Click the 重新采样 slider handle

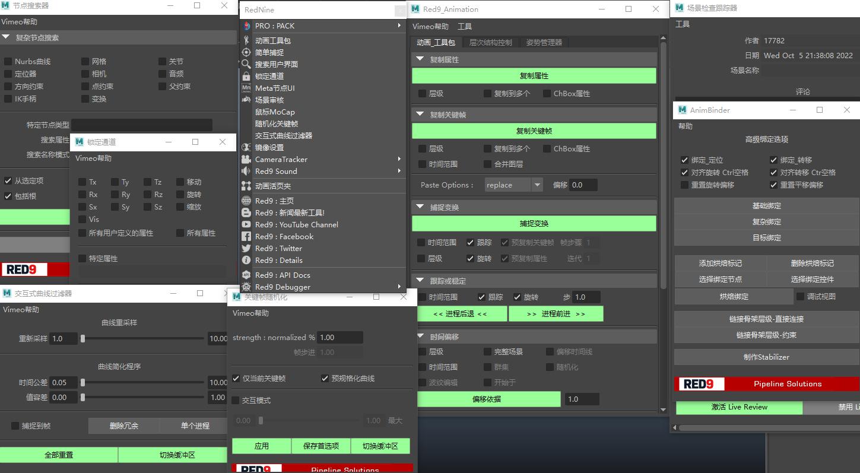pos(83,339)
